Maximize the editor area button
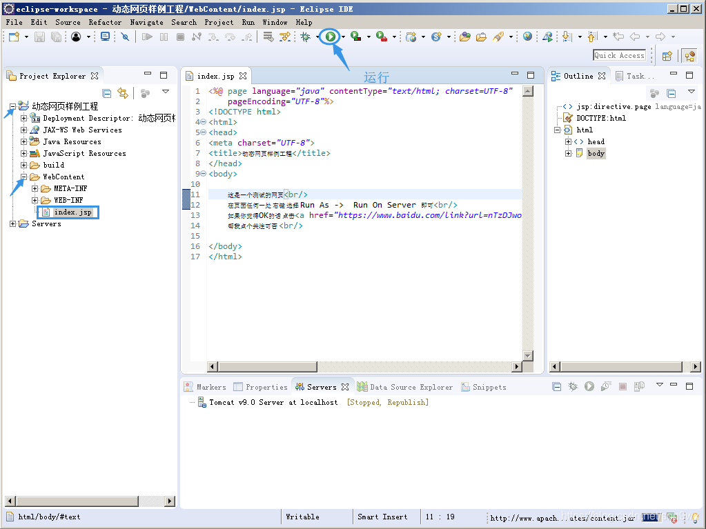The width and height of the screenshot is (706, 529). [531, 74]
